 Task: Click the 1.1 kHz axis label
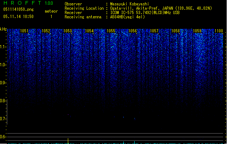3,47
